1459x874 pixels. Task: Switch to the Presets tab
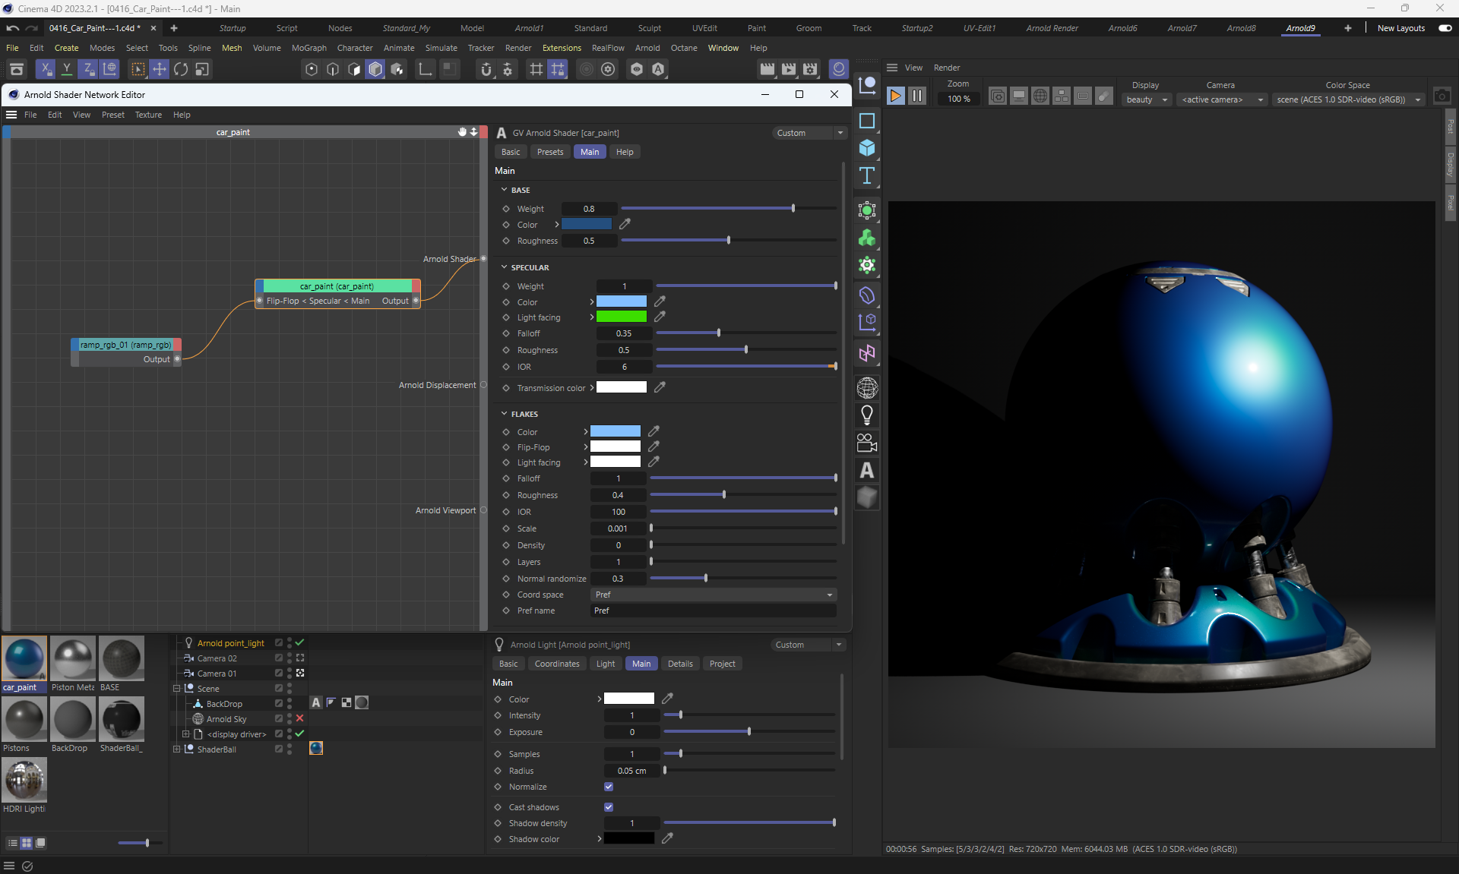tap(550, 152)
